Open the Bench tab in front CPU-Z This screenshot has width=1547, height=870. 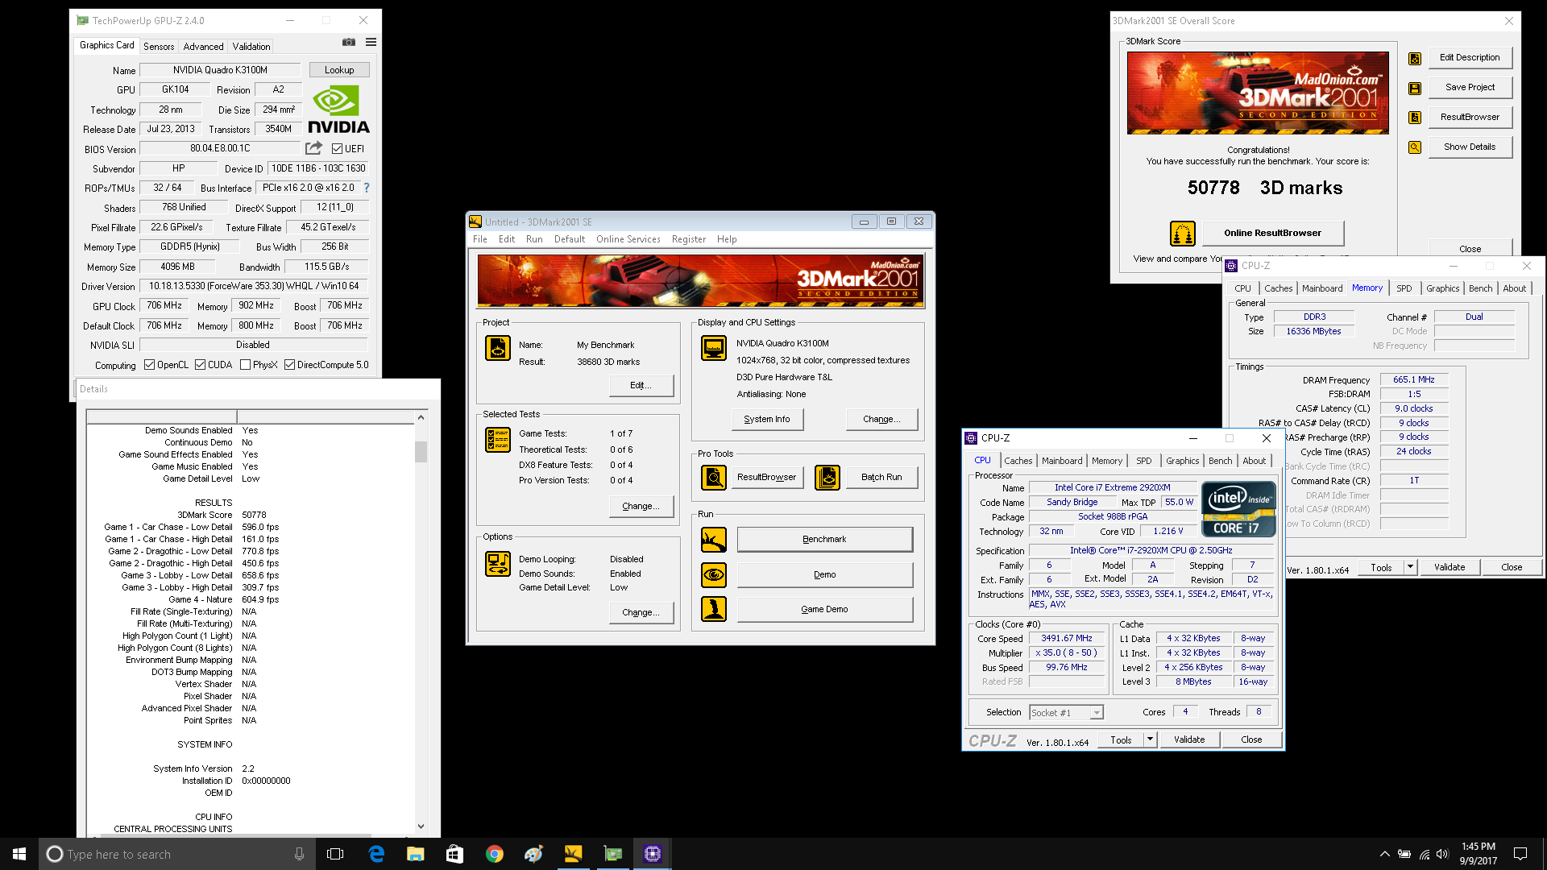tap(1221, 461)
